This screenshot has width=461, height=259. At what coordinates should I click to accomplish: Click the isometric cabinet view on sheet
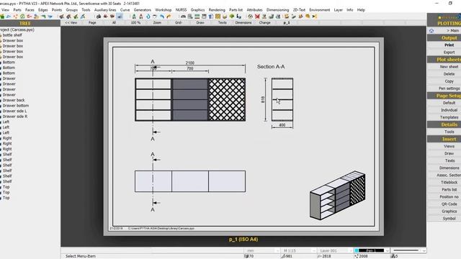338,195
